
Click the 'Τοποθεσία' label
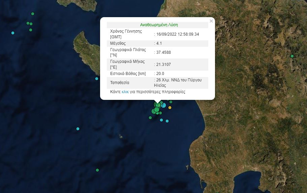(x=120, y=83)
